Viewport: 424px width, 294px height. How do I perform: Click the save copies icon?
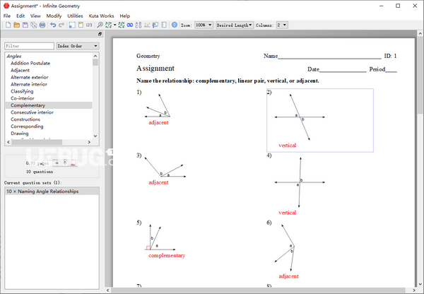[34, 25]
